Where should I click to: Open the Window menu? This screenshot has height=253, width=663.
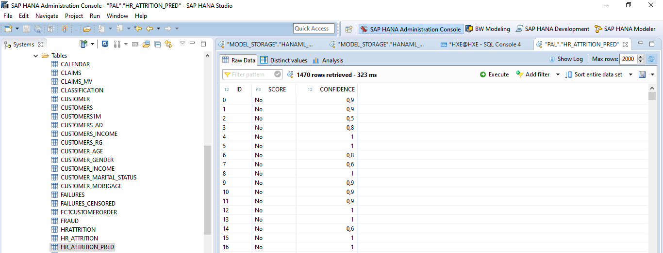coord(117,16)
